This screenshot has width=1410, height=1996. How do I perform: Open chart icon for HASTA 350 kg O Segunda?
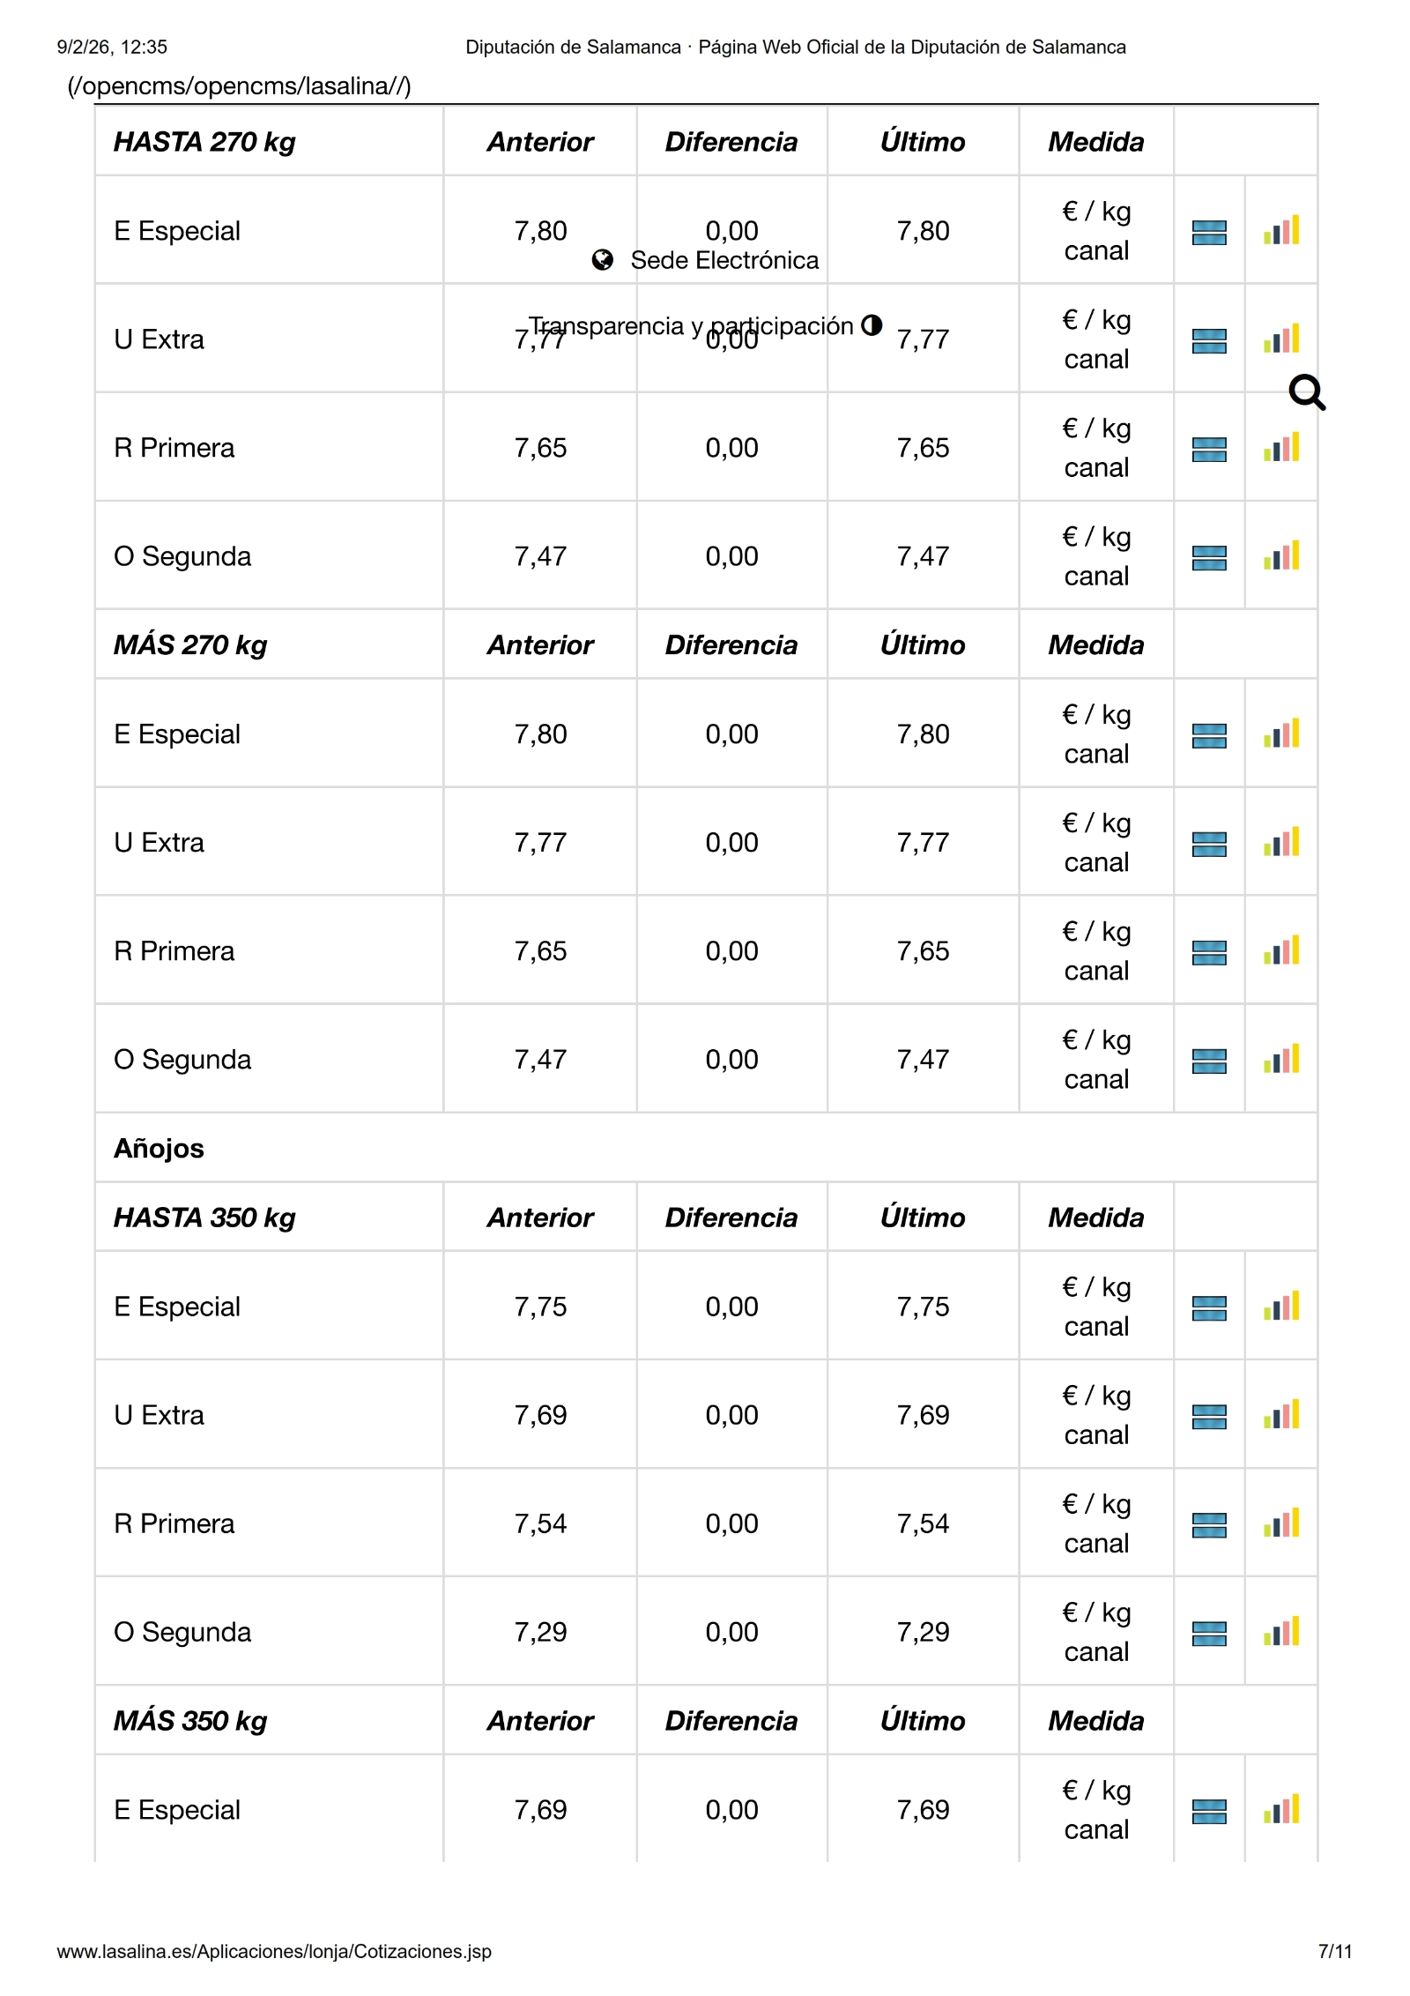pyautogui.click(x=1280, y=1632)
